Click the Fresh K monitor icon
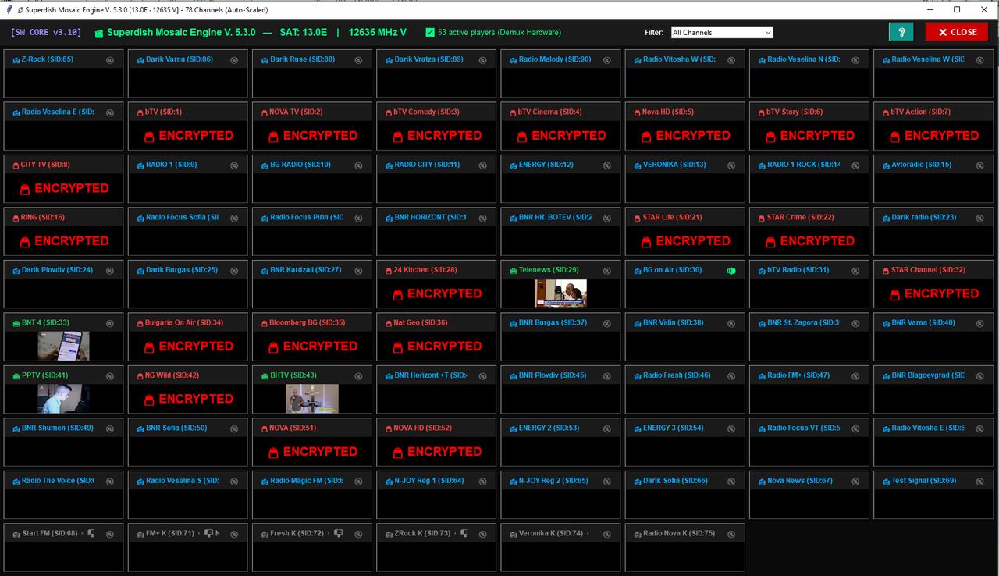The image size is (999, 576). click(339, 534)
